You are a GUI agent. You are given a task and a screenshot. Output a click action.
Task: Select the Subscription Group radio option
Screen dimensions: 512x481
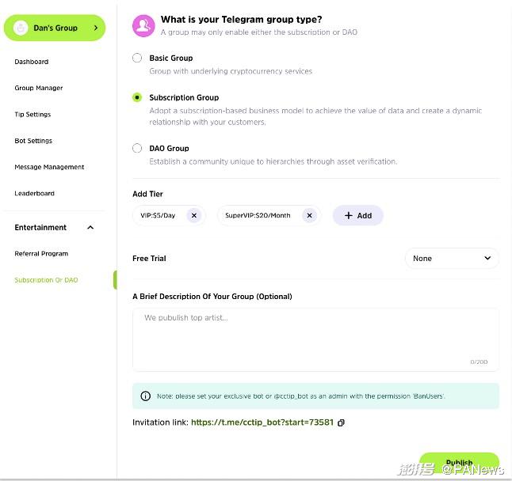(x=137, y=97)
